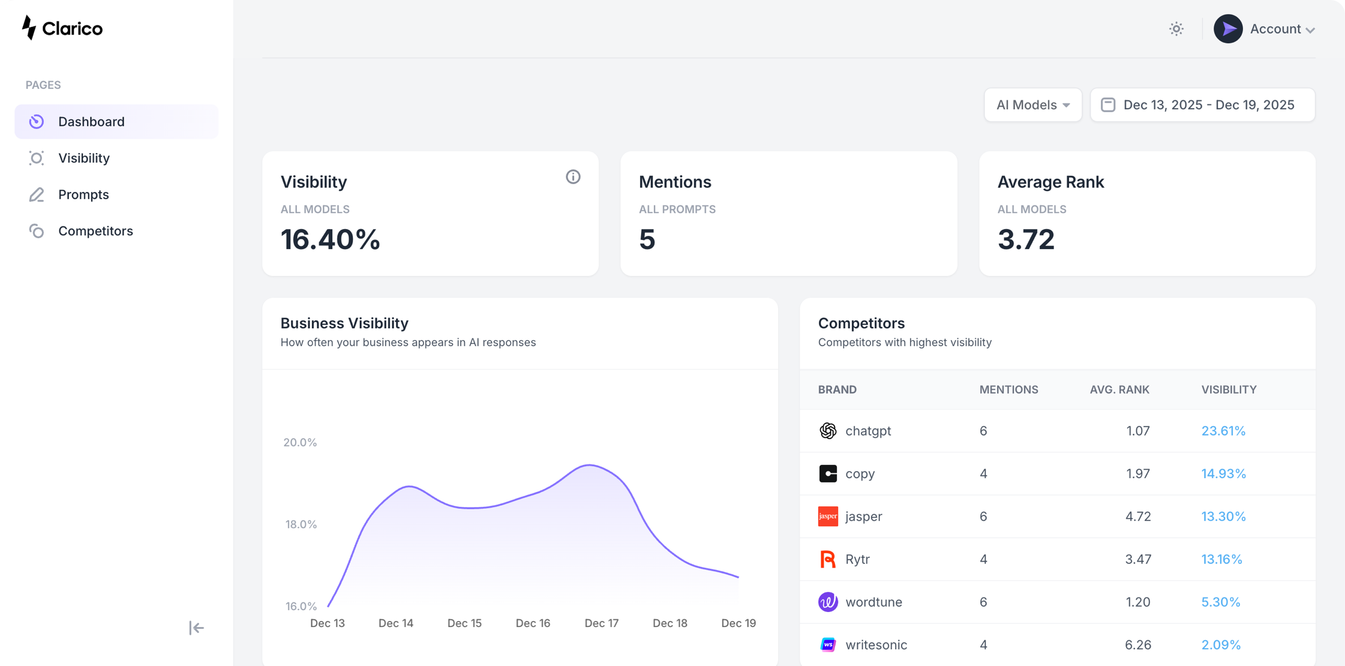Go to Dashboard page
This screenshot has width=1345, height=666.
(91, 122)
